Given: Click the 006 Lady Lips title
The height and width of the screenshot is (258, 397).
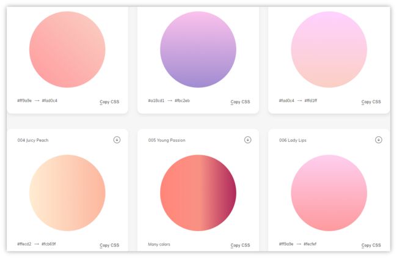Looking at the screenshot, I should coord(293,140).
